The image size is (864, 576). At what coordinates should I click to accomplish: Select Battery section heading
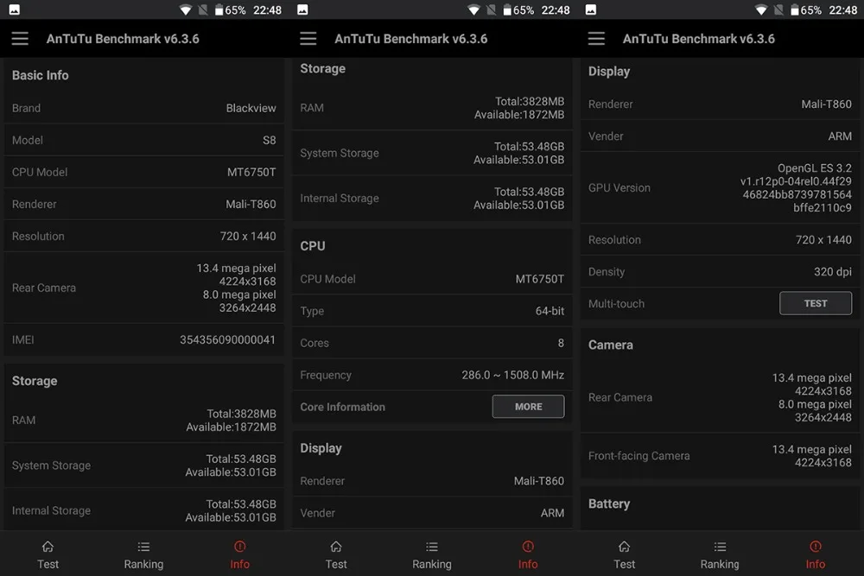pyautogui.click(x=609, y=503)
